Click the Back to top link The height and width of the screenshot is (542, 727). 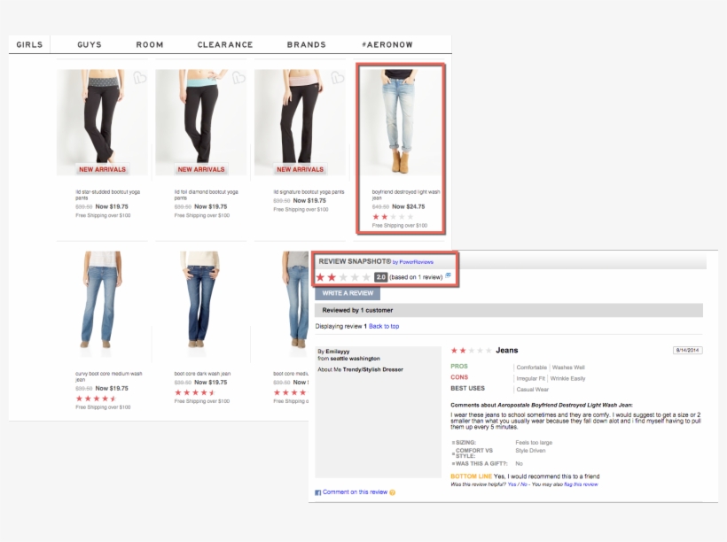tap(384, 326)
